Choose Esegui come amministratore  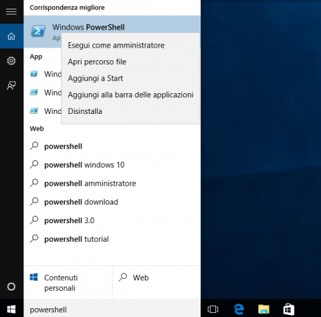[130, 46]
